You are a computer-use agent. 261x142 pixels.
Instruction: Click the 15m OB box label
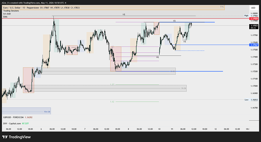47,112
